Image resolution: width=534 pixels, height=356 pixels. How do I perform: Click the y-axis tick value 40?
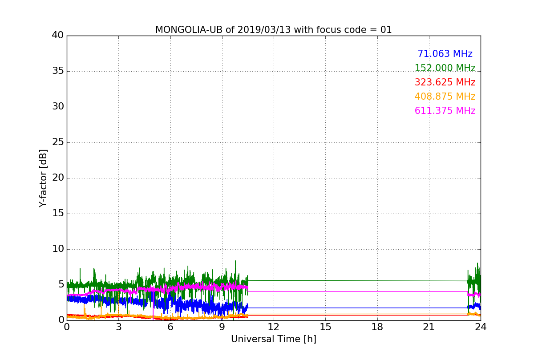(x=58, y=35)
